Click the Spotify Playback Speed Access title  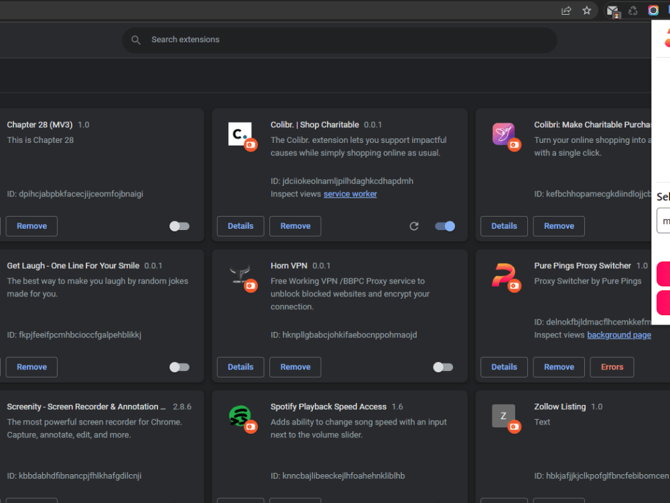click(x=328, y=407)
